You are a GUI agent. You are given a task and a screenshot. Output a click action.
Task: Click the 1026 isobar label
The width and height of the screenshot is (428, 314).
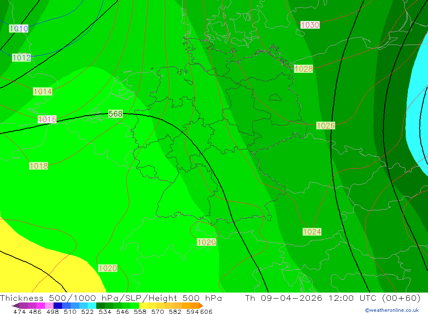[x=326, y=126]
